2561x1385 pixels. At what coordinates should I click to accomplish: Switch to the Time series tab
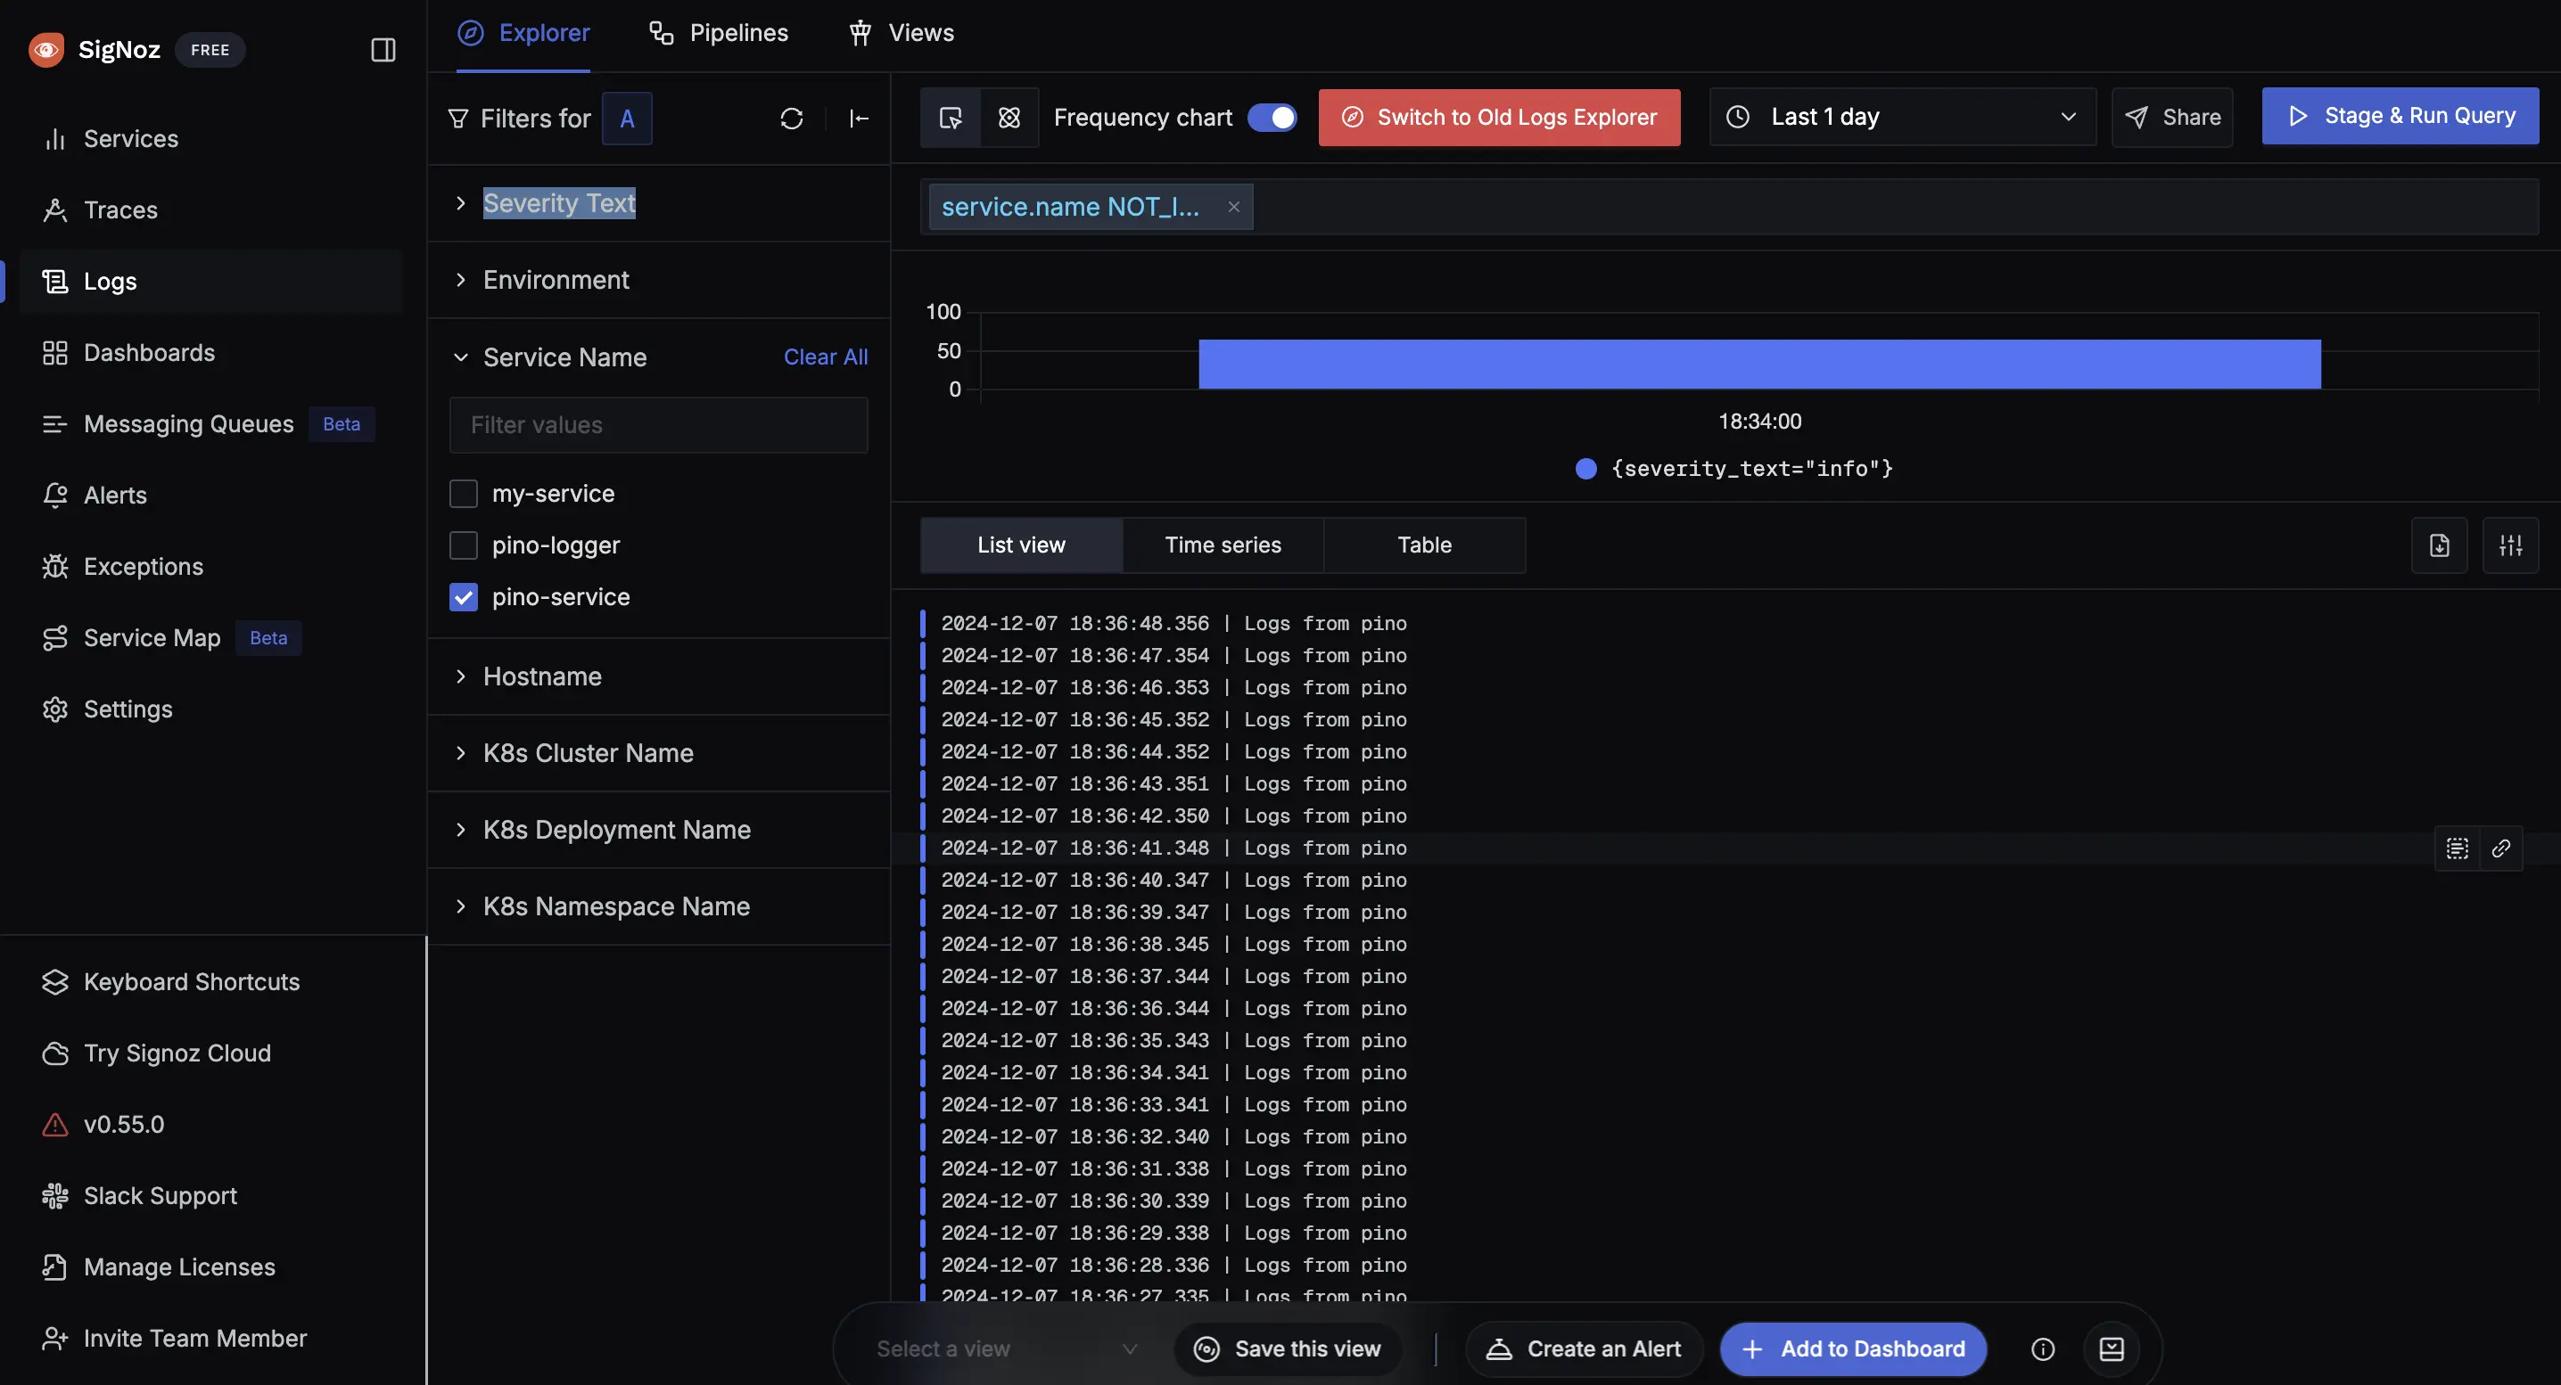tap(1223, 545)
